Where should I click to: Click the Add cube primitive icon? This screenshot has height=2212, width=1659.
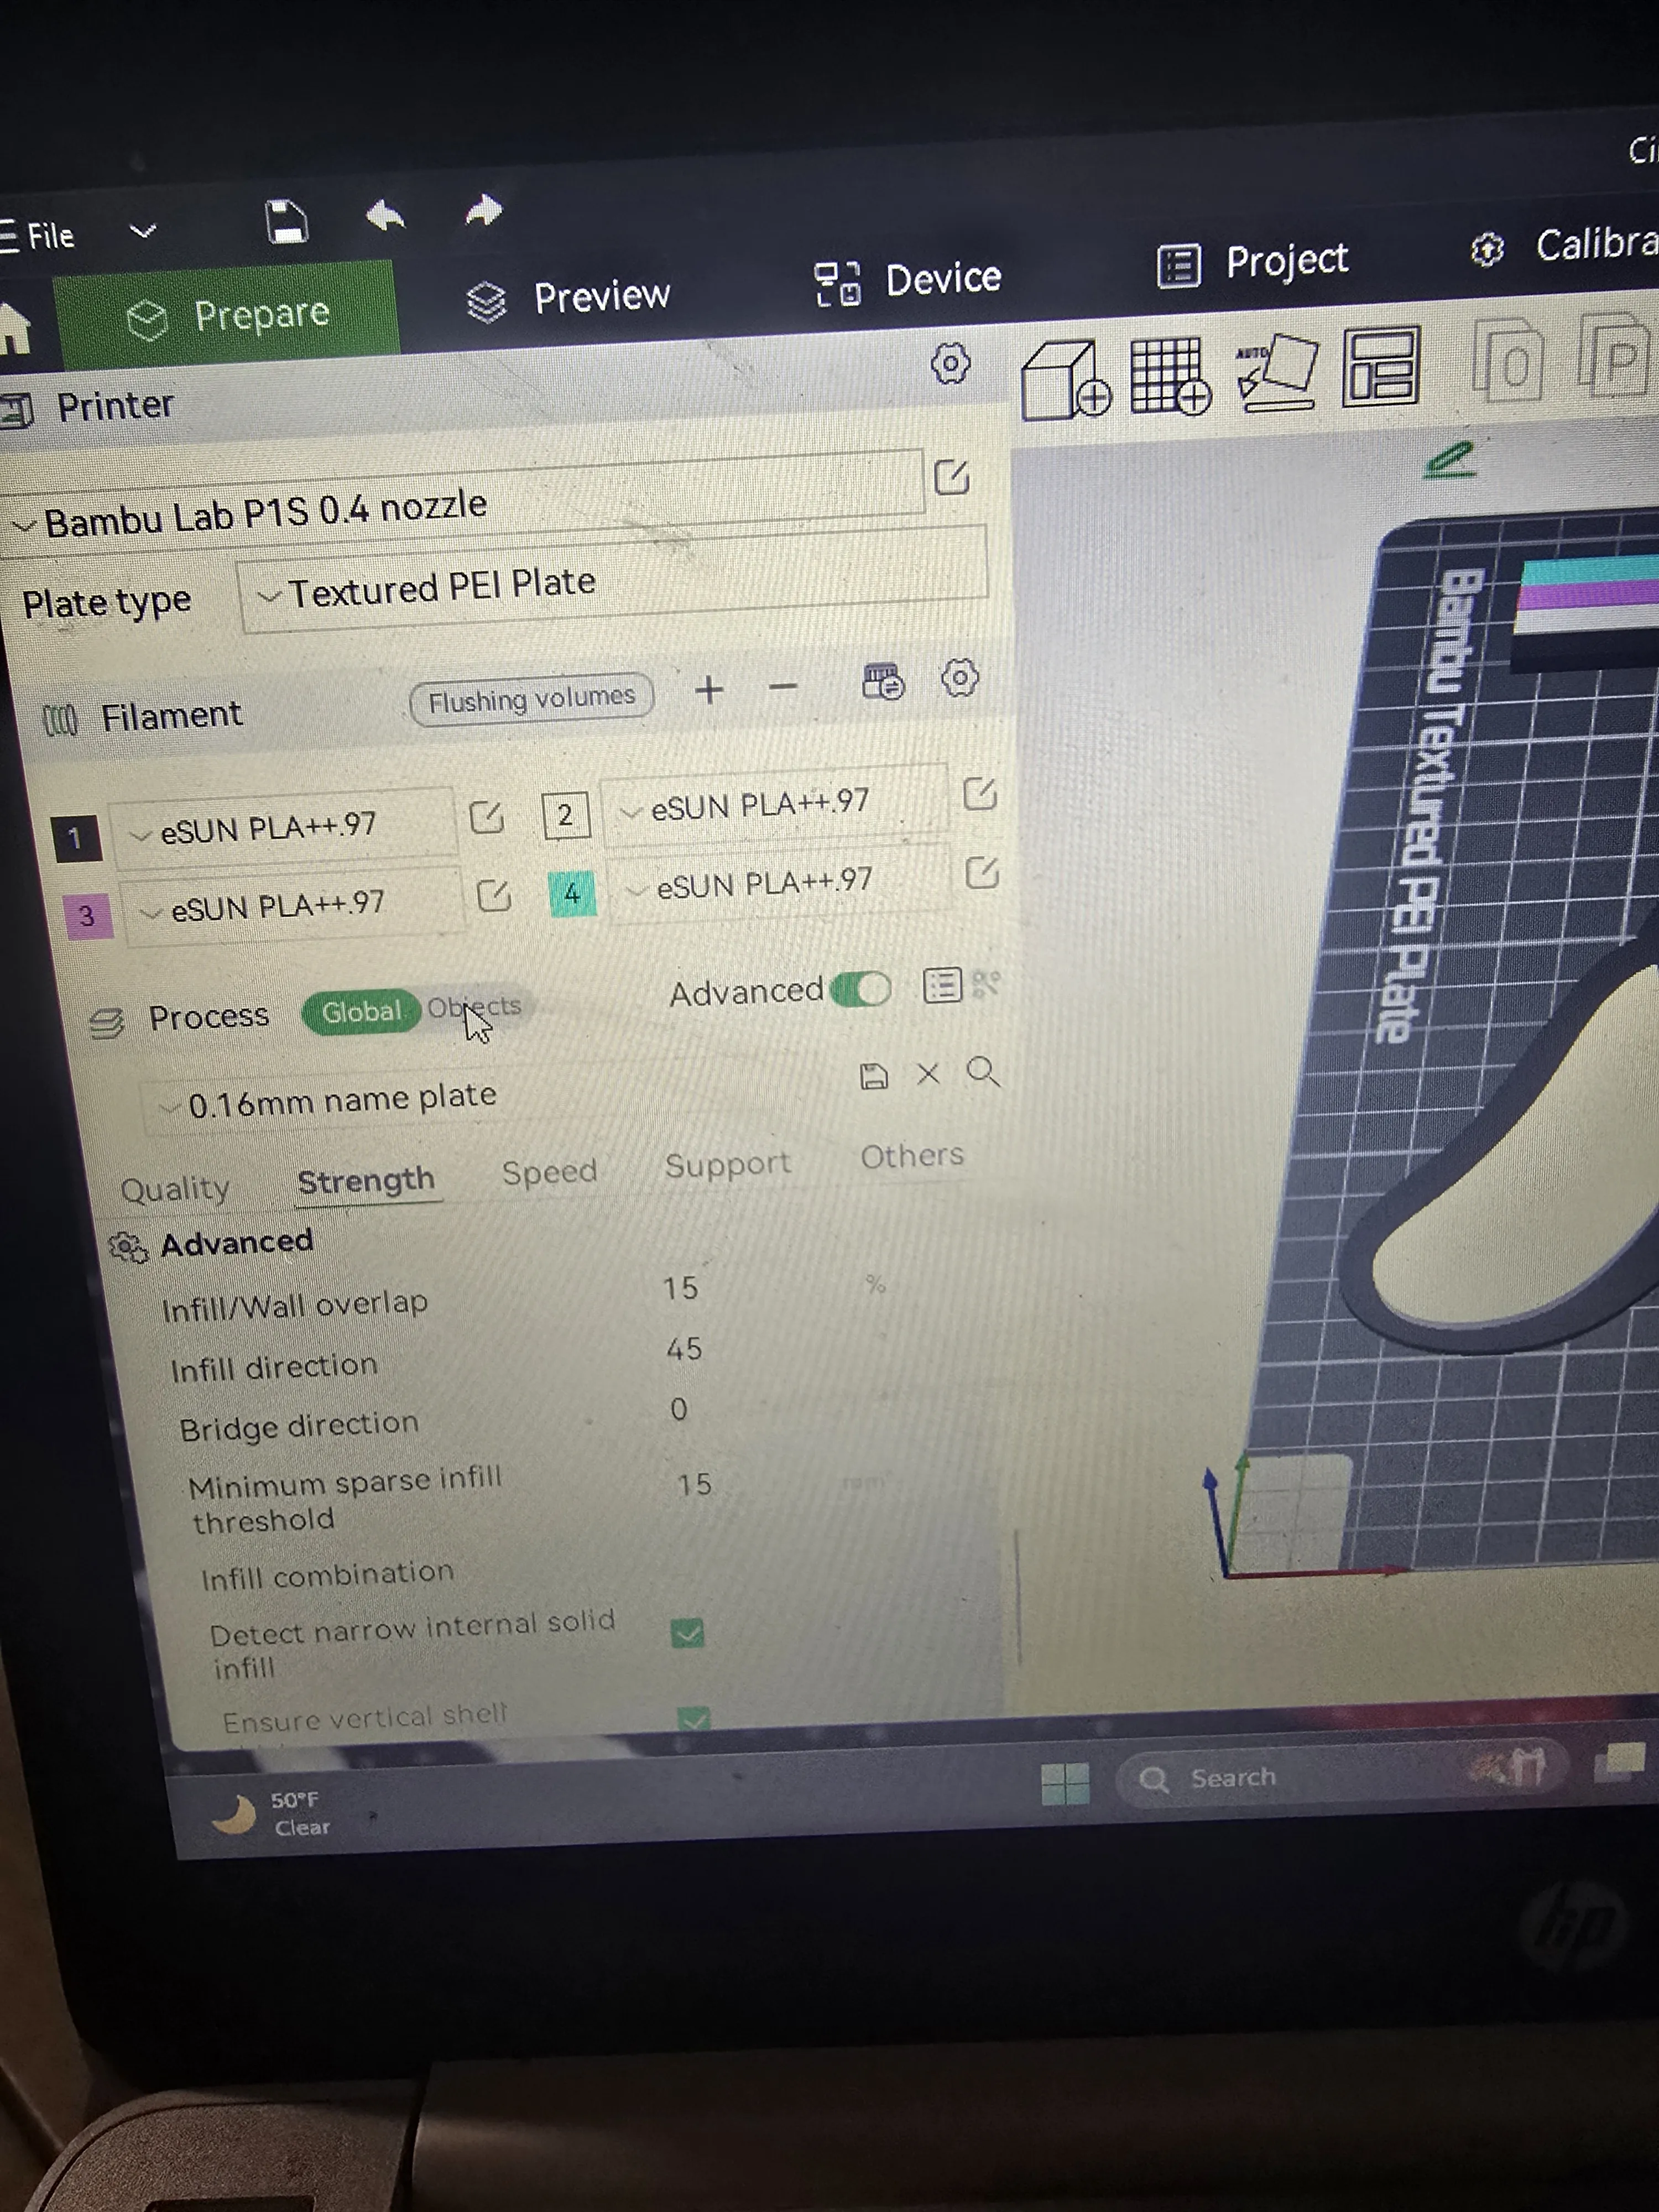pyautogui.click(x=1063, y=380)
